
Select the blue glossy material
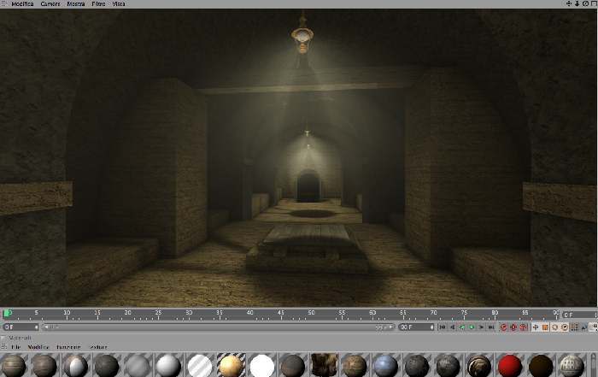[x=385, y=365]
